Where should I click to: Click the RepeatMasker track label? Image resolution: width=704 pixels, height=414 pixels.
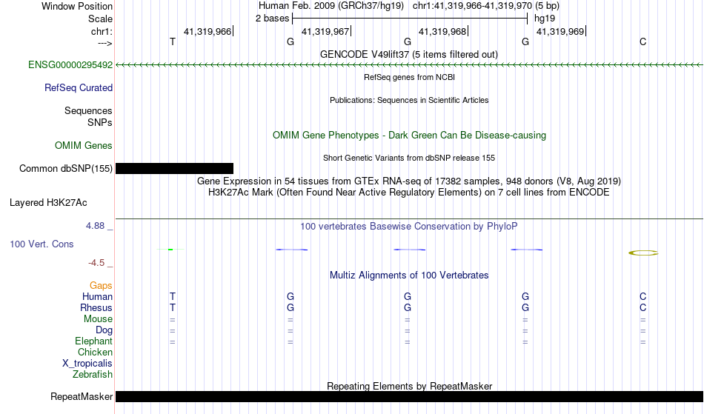point(82,396)
